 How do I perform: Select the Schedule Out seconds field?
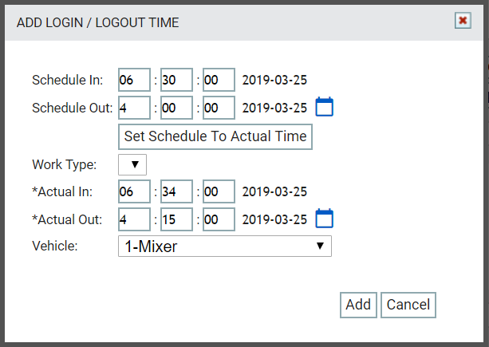coord(219,108)
